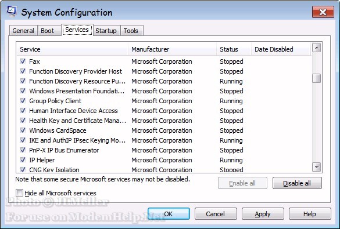Toggle Health Key and Certificate Mana... checkbox
Viewport: 340px width, 229px height.
pyautogui.click(x=23, y=121)
